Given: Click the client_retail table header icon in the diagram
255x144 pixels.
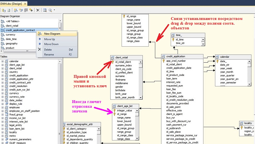Looking at the screenshot, I should click(112, 58).
